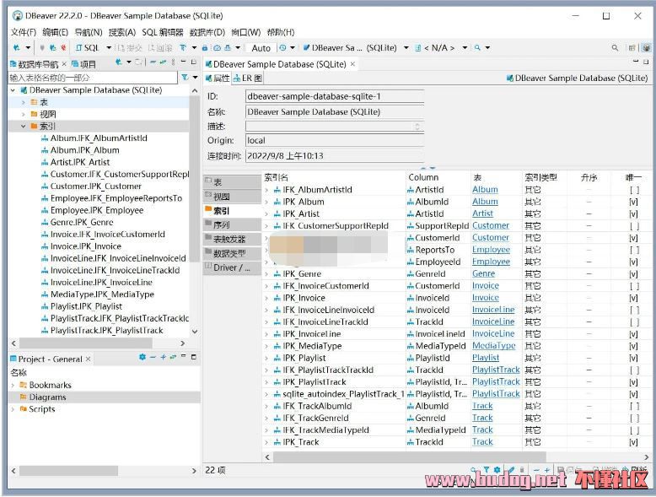Click the 描述 description field
Screen dimensions: 656x497
pyautogui.click(x=334, y=126)
